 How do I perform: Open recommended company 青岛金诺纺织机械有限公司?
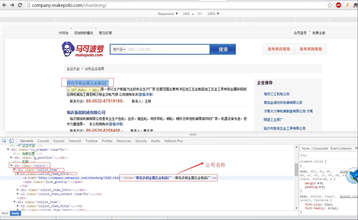pyautogui.click(x=283, y=102)
